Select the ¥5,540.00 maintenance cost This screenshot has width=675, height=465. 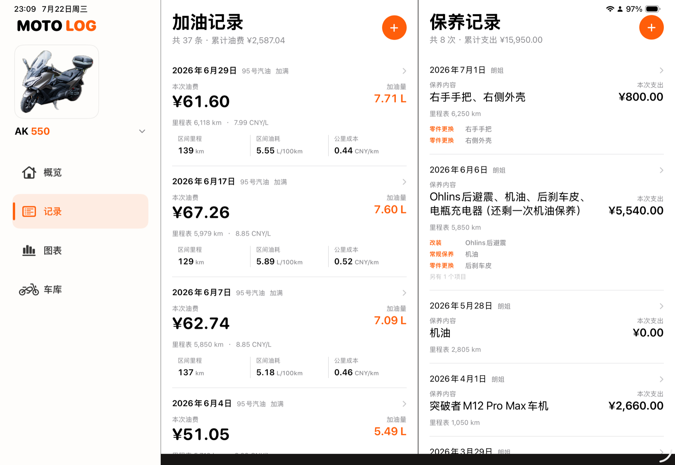click(x=636, y=211)
